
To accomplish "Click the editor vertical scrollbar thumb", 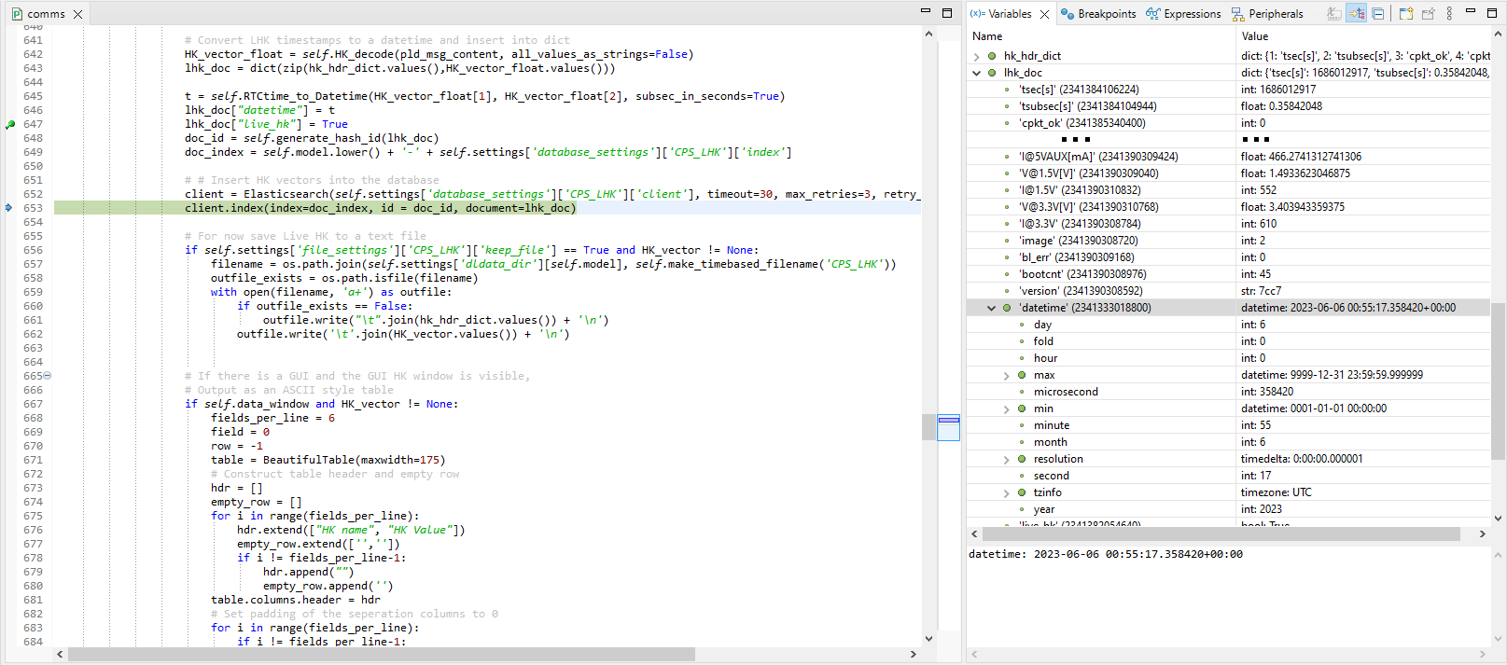I will [928, 427].
